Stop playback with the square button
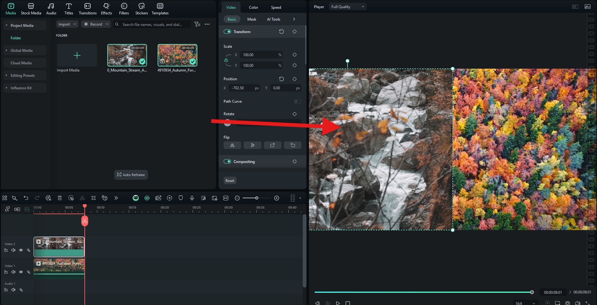The width and height of the screenshot is (597, 305). click(x=348, y=303)
